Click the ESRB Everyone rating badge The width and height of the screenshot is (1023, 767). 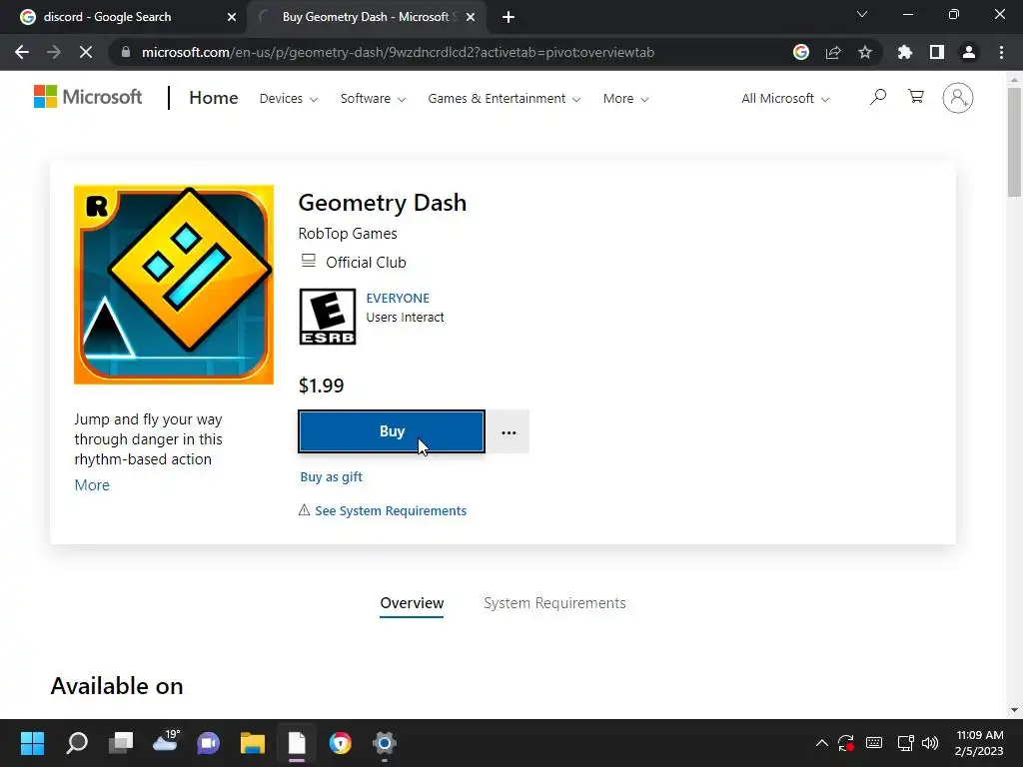pyautogui.click(x=328, y=317)
